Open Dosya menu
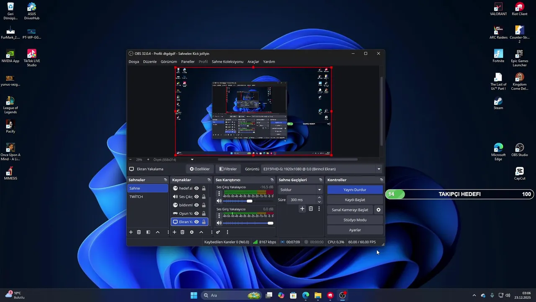This screenshot has width=536, height=302. coord(134,62)
